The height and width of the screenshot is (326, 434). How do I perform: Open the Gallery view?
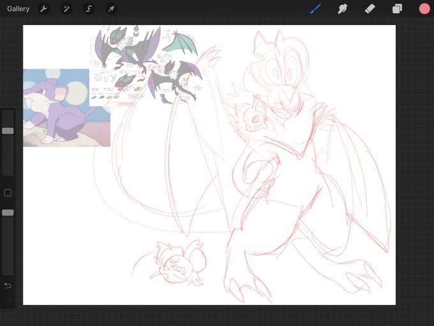[19, 9]
